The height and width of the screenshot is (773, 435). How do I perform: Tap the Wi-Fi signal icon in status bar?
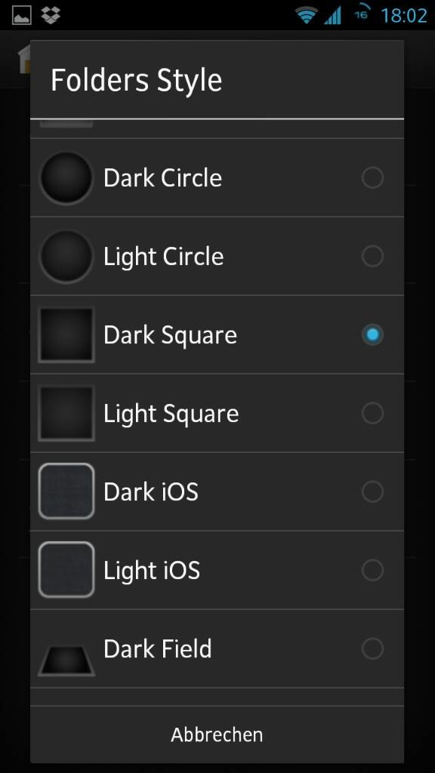pyautogui.click(x=307, y=15)
